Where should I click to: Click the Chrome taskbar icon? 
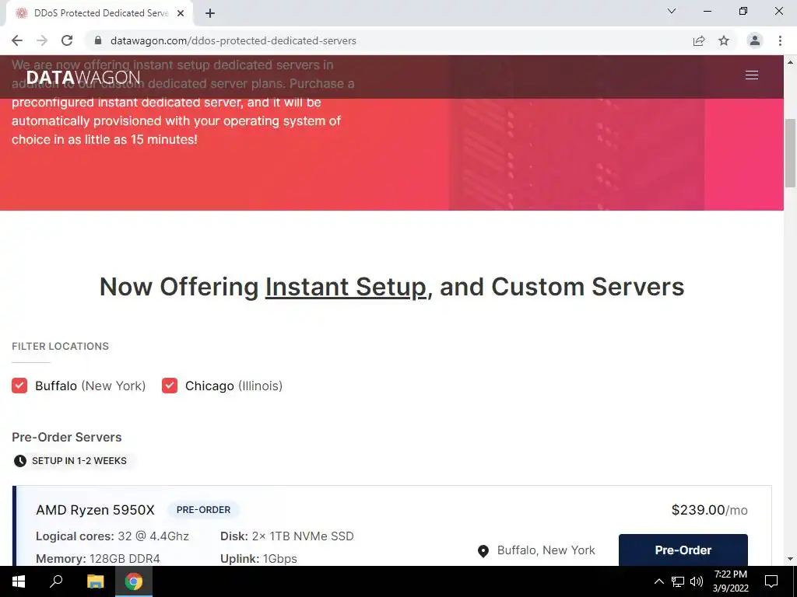point(134,581)
